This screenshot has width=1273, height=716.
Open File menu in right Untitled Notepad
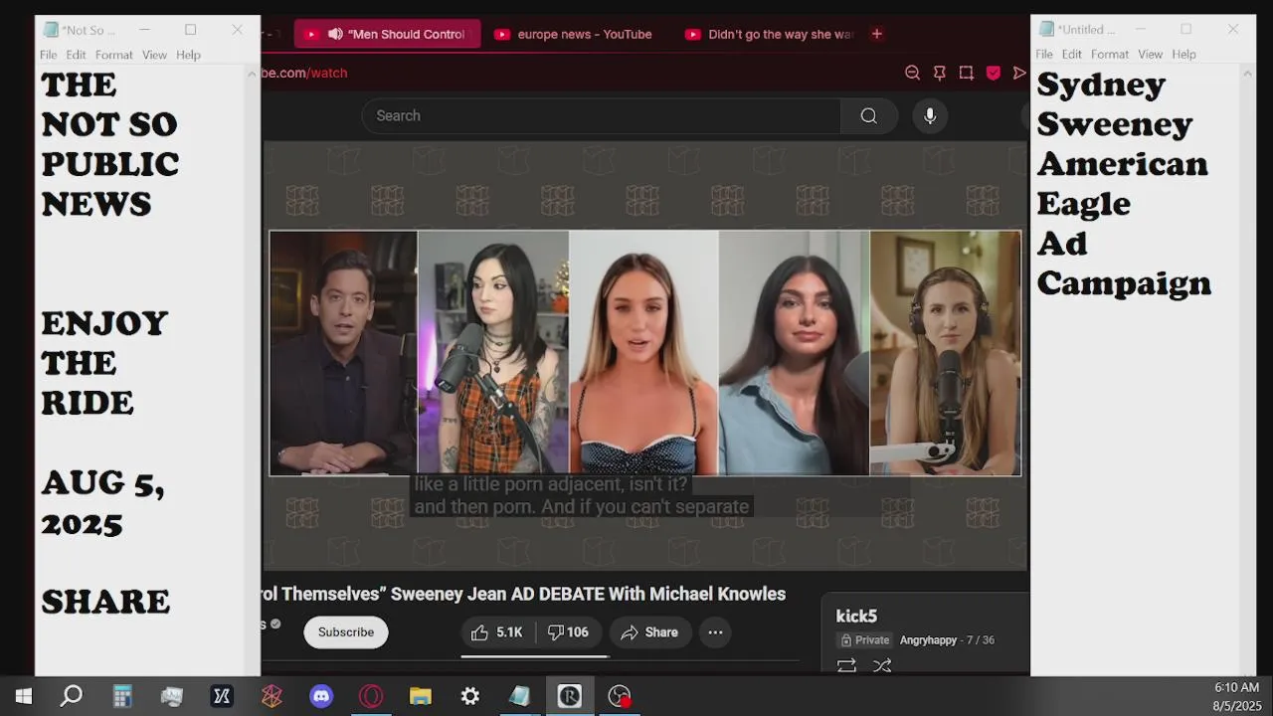[1044, 54]
